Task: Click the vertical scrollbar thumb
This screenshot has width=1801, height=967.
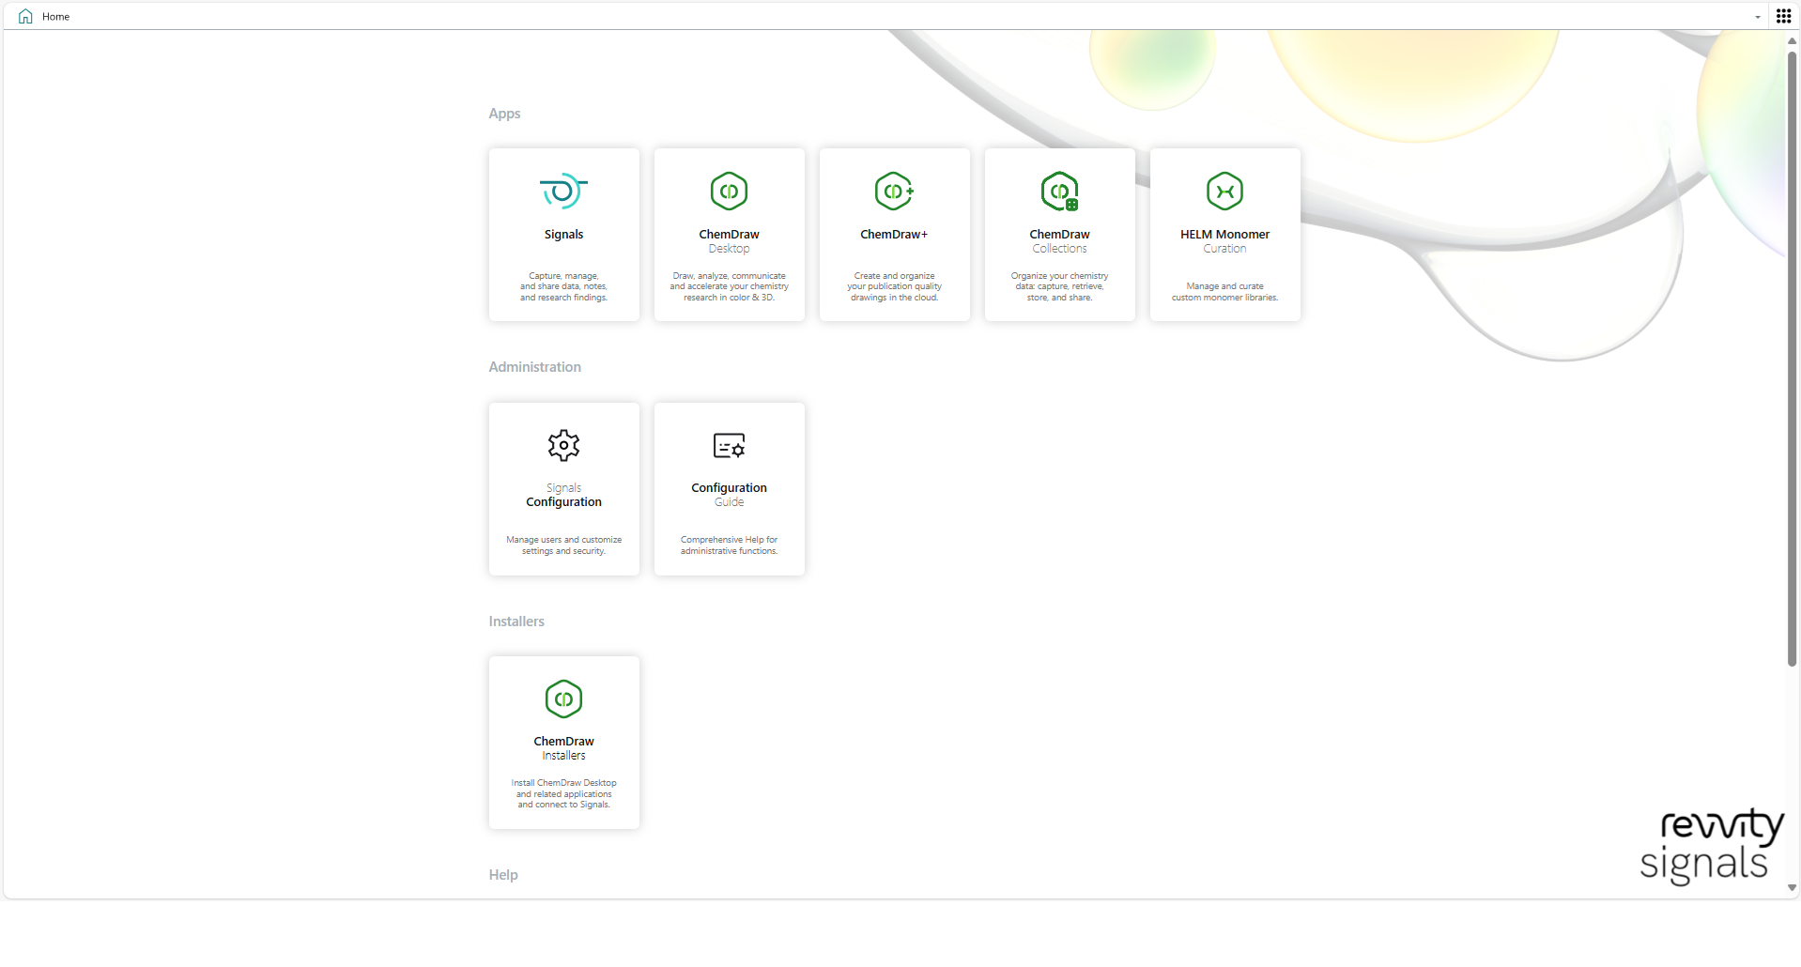Action: pyautogui.click(x=1792, y=357)
